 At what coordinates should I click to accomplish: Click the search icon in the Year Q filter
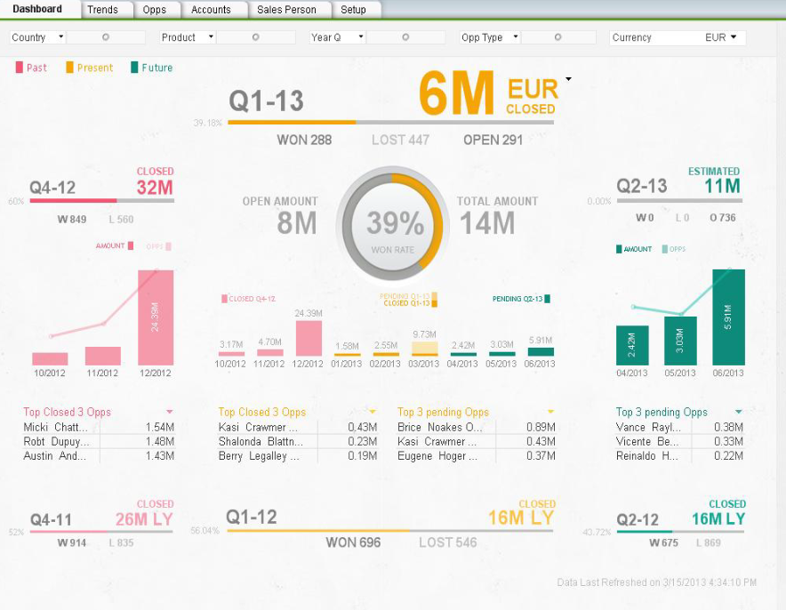(405, 37)
